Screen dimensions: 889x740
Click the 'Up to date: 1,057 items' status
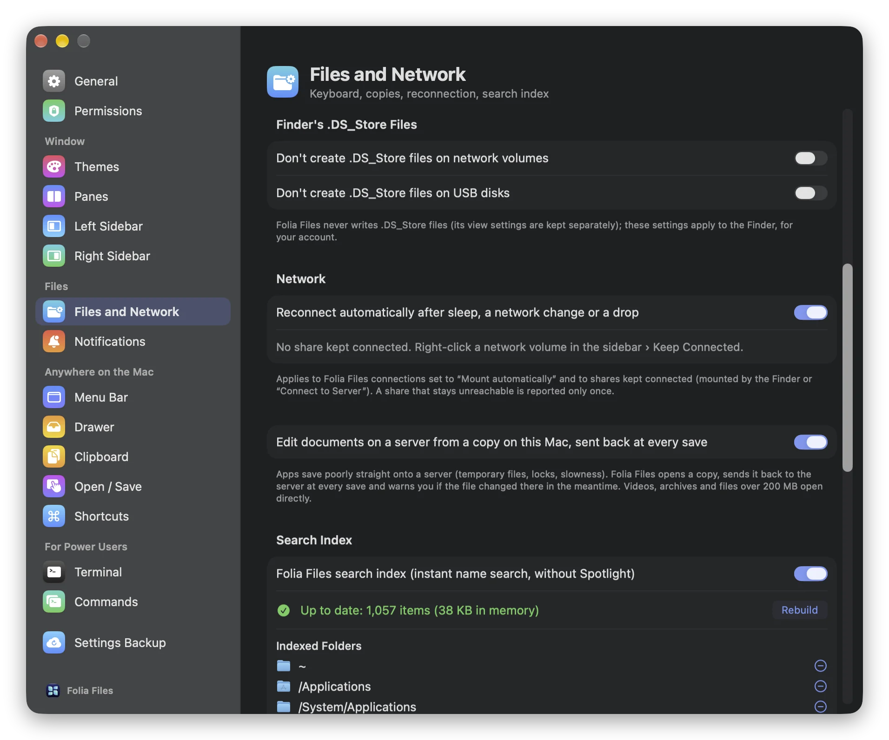coord(419,610)
